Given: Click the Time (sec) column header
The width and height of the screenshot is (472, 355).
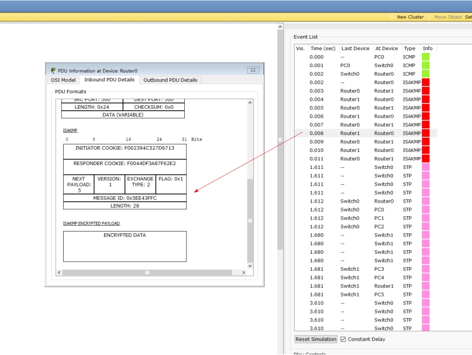Looking at the screenshot, I should click(322, 48).
